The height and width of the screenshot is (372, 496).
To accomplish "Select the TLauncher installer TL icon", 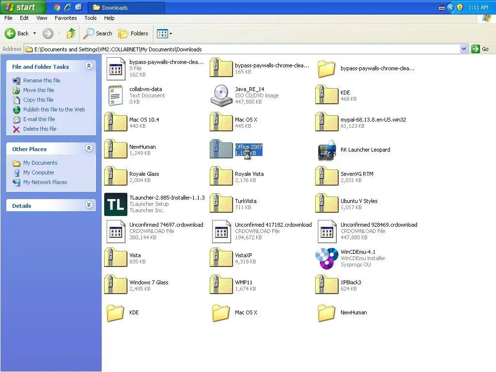I will click(116, 204).
